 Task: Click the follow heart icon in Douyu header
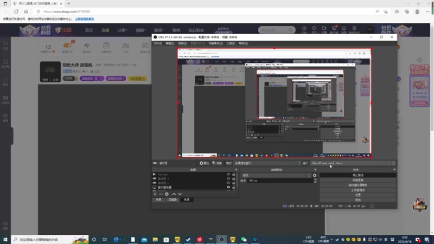(314, 29)
